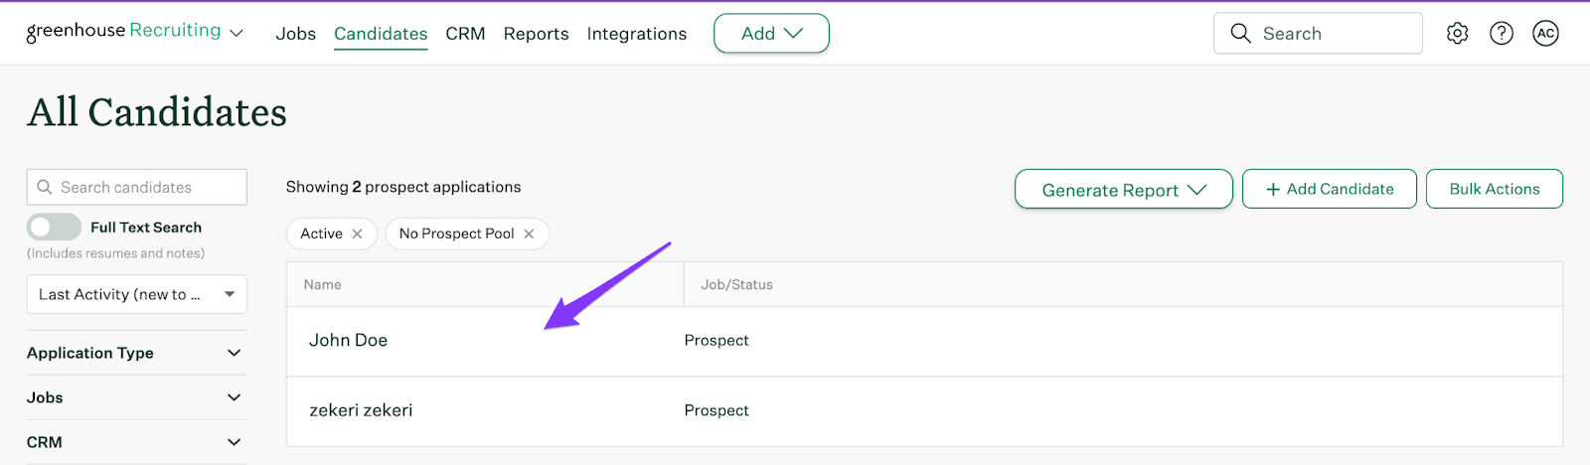
Task: Open the Reports menu item
Action: tap(536, 34)
